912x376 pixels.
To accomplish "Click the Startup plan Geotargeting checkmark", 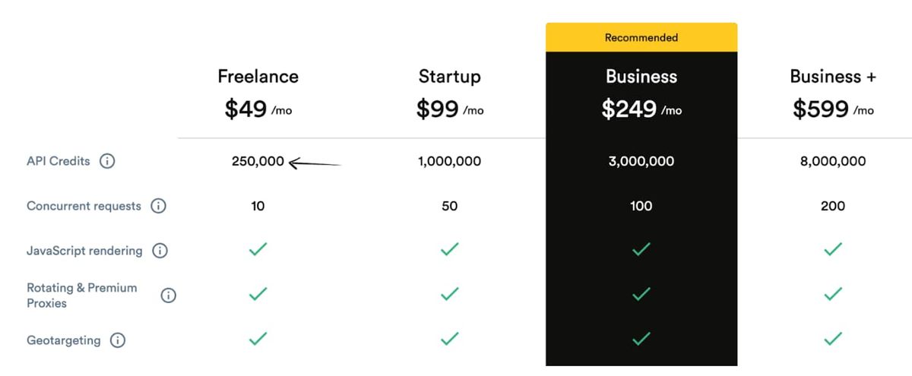I will pyautogui.click(x=450, y=339).
